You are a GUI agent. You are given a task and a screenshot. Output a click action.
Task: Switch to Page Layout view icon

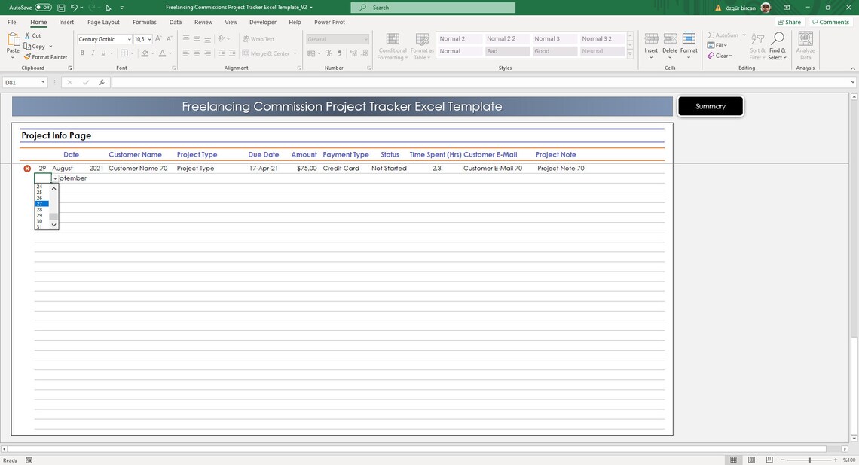point(750,460)
